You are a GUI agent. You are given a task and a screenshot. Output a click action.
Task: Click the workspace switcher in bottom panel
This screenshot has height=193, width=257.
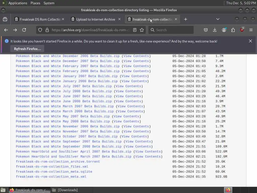point(228,190)
